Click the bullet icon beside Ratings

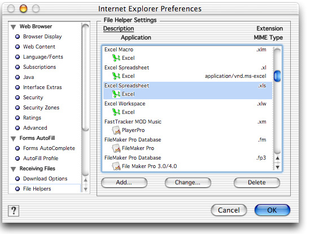point(18,118)
